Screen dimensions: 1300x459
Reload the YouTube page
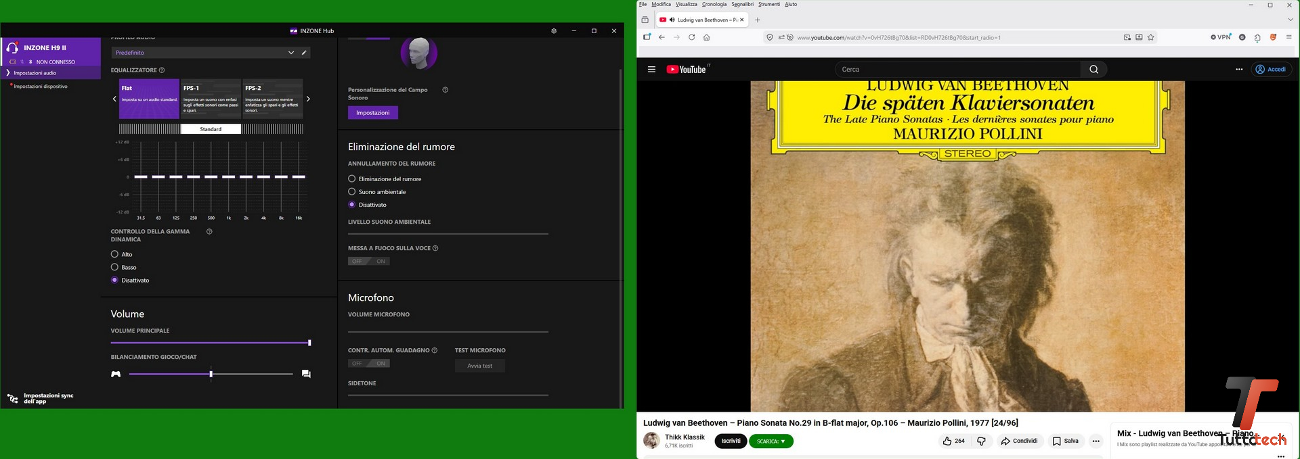[x=691, y=38]
